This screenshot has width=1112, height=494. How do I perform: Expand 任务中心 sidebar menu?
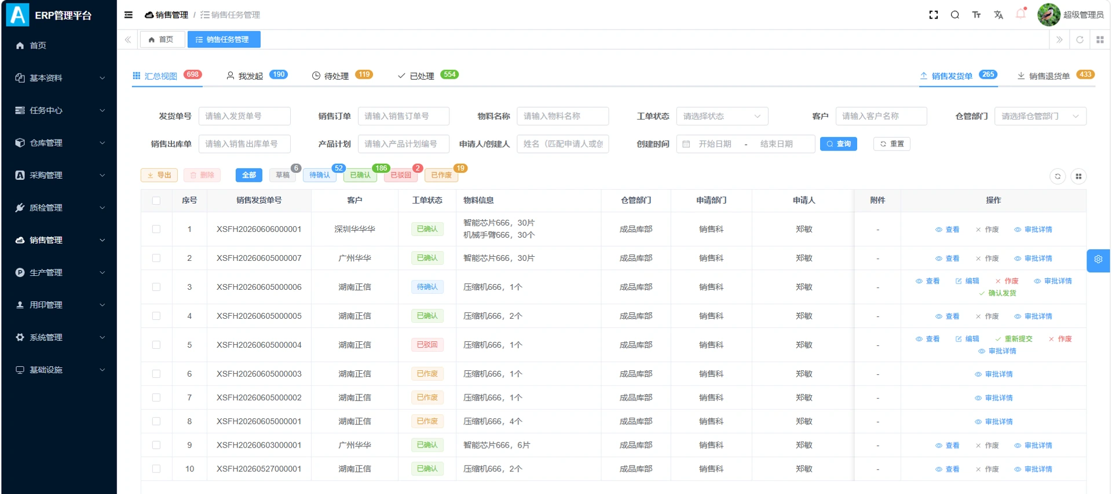tap(58, 110)
